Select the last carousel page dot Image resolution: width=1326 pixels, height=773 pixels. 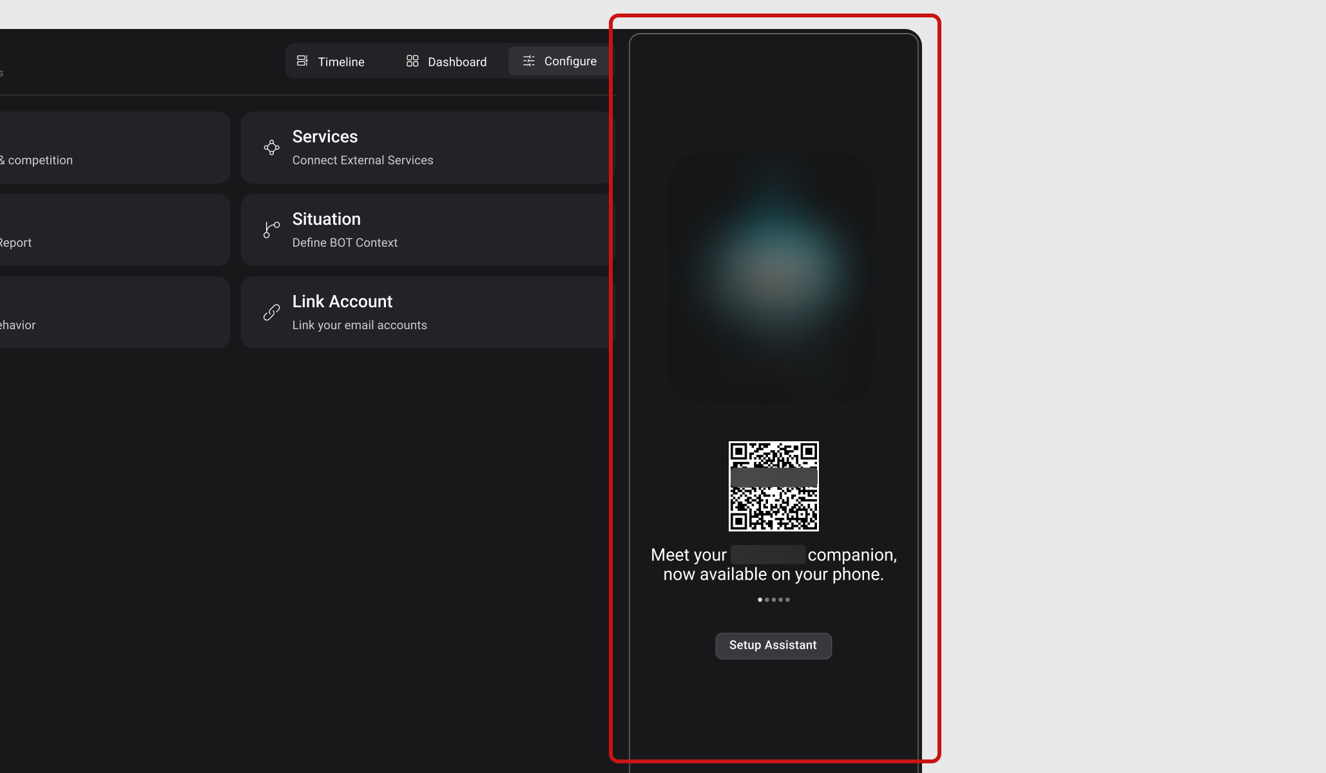pos(787,600)
